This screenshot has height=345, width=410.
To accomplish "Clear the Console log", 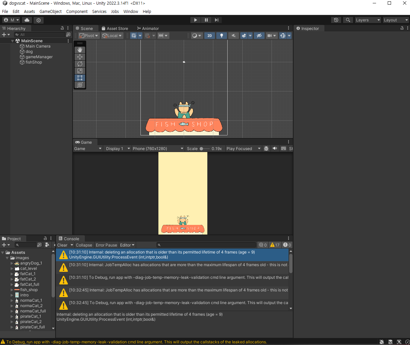I will (x=62, y=245).
